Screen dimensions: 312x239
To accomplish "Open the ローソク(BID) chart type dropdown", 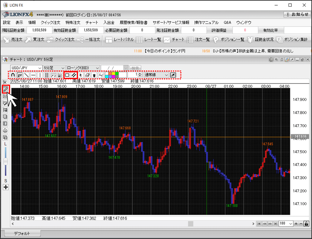I will click(x=83, y=68).
